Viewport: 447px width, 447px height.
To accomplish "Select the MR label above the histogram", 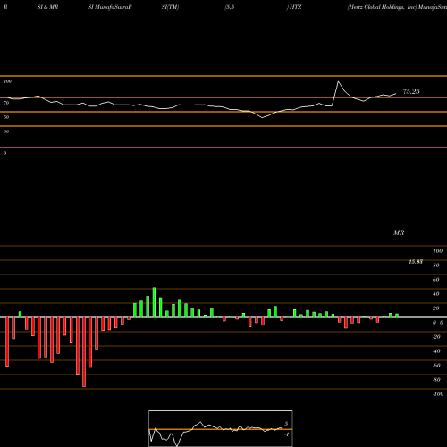I will click(399, 232).
